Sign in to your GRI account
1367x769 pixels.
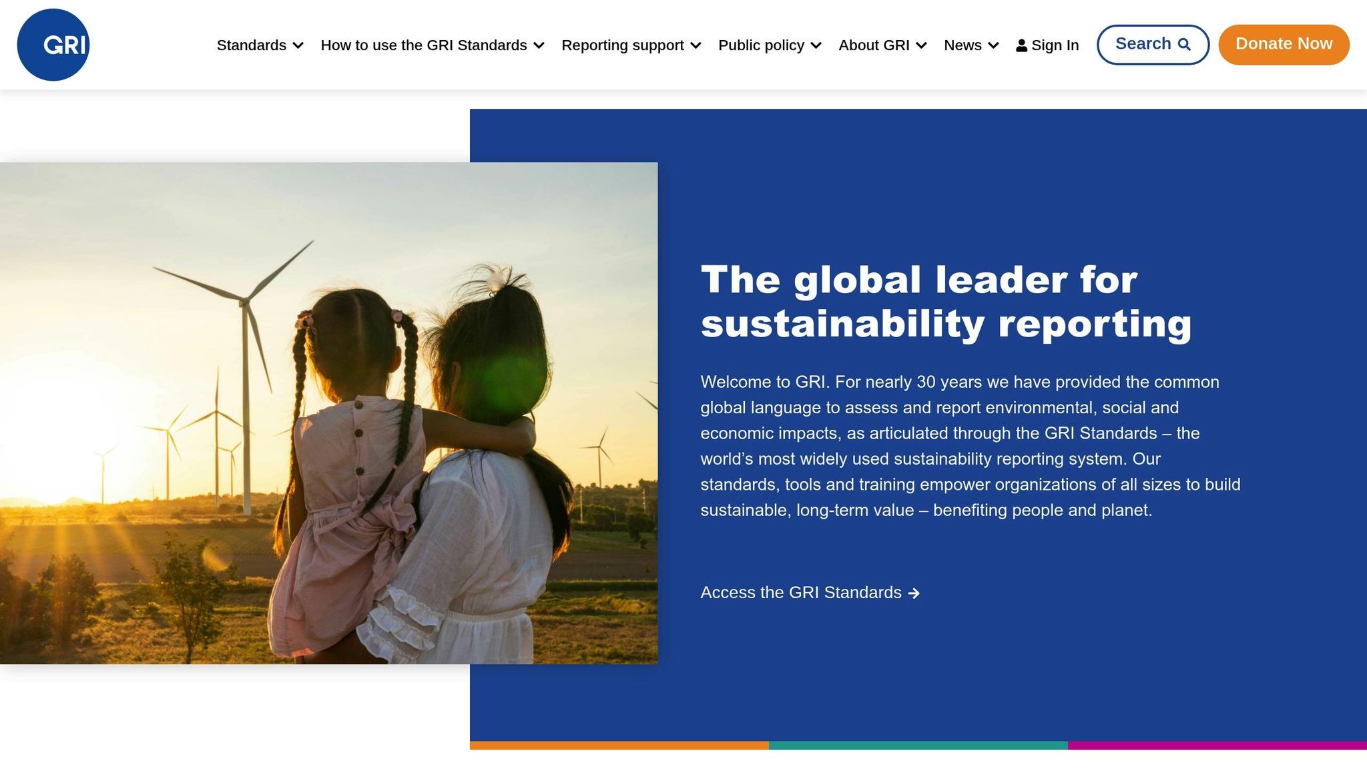[1055, 45]
